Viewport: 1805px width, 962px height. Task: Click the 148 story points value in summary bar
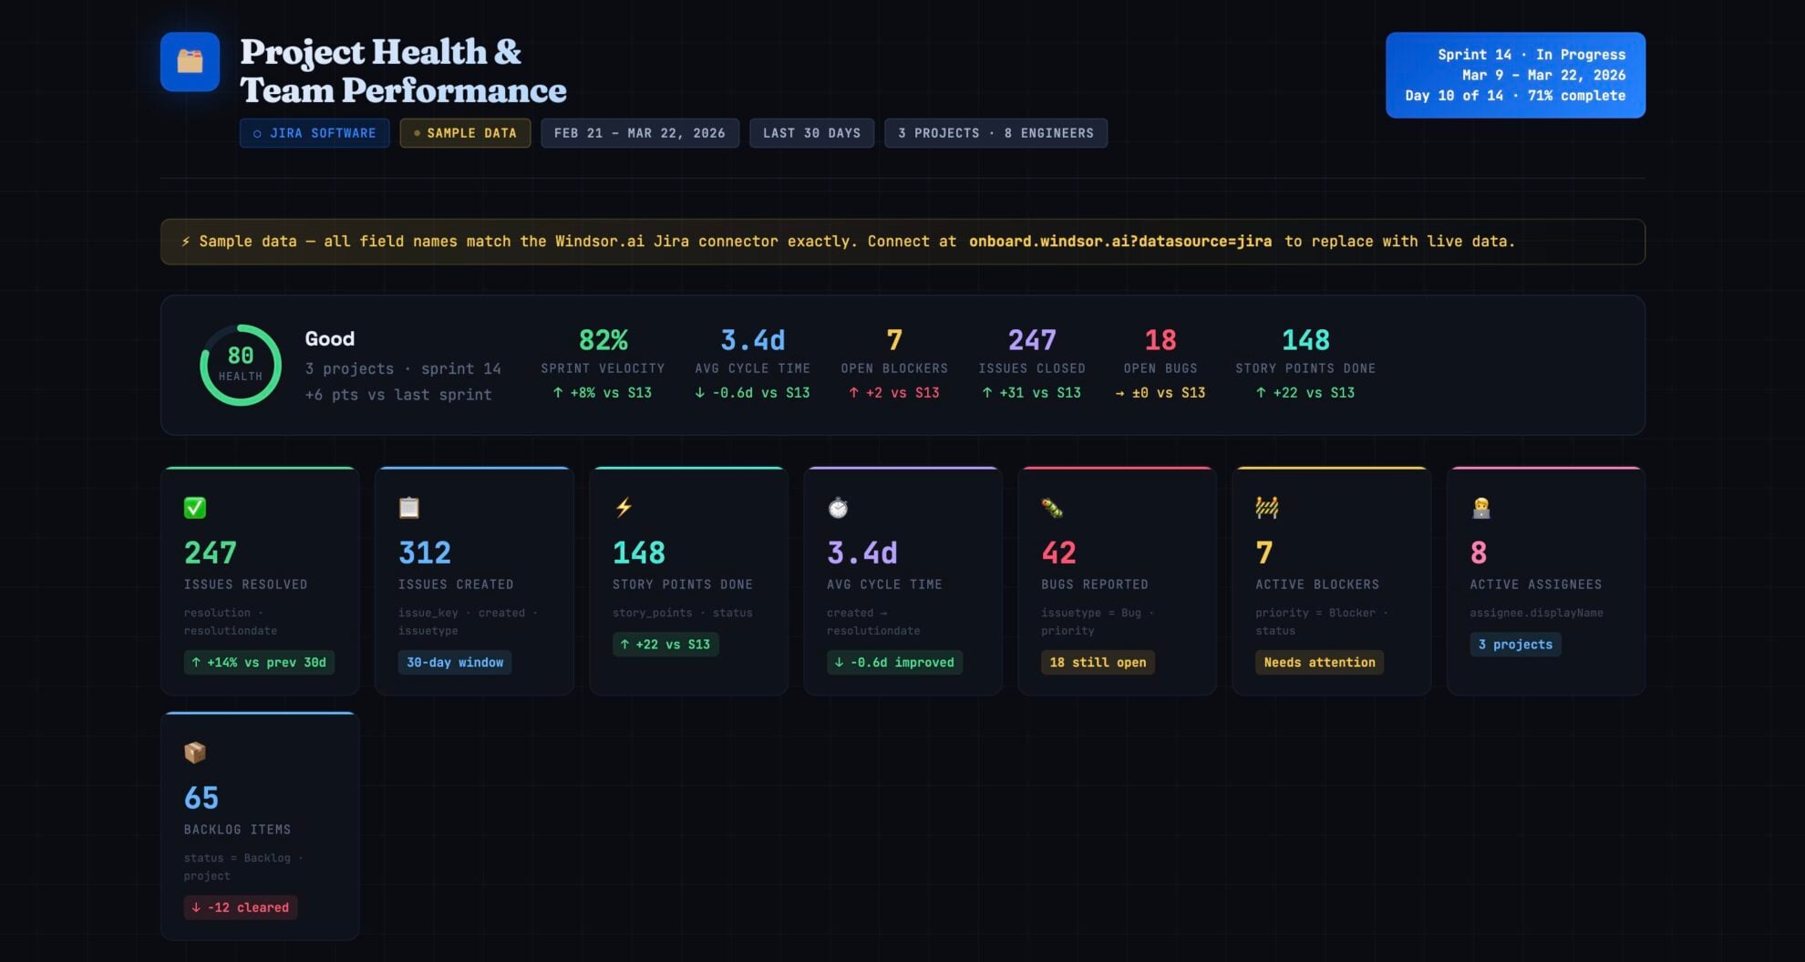1305,340
